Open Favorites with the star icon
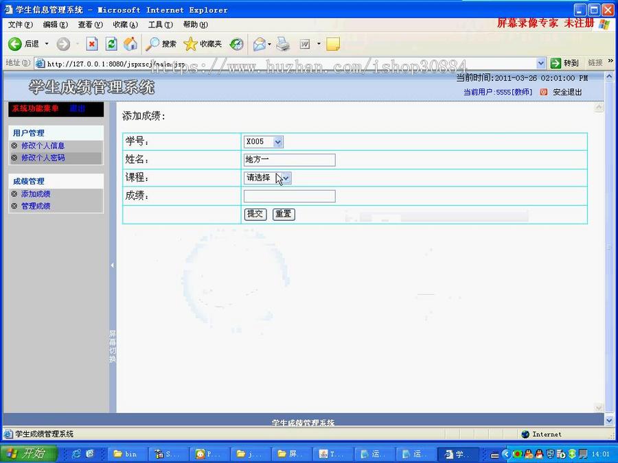 point(191,44)
